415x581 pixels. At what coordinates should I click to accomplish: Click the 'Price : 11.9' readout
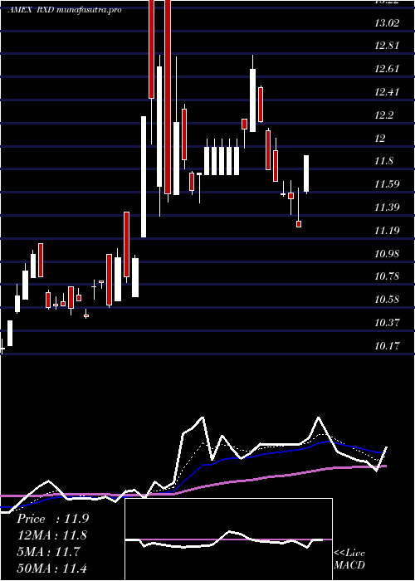coord(52,519)
